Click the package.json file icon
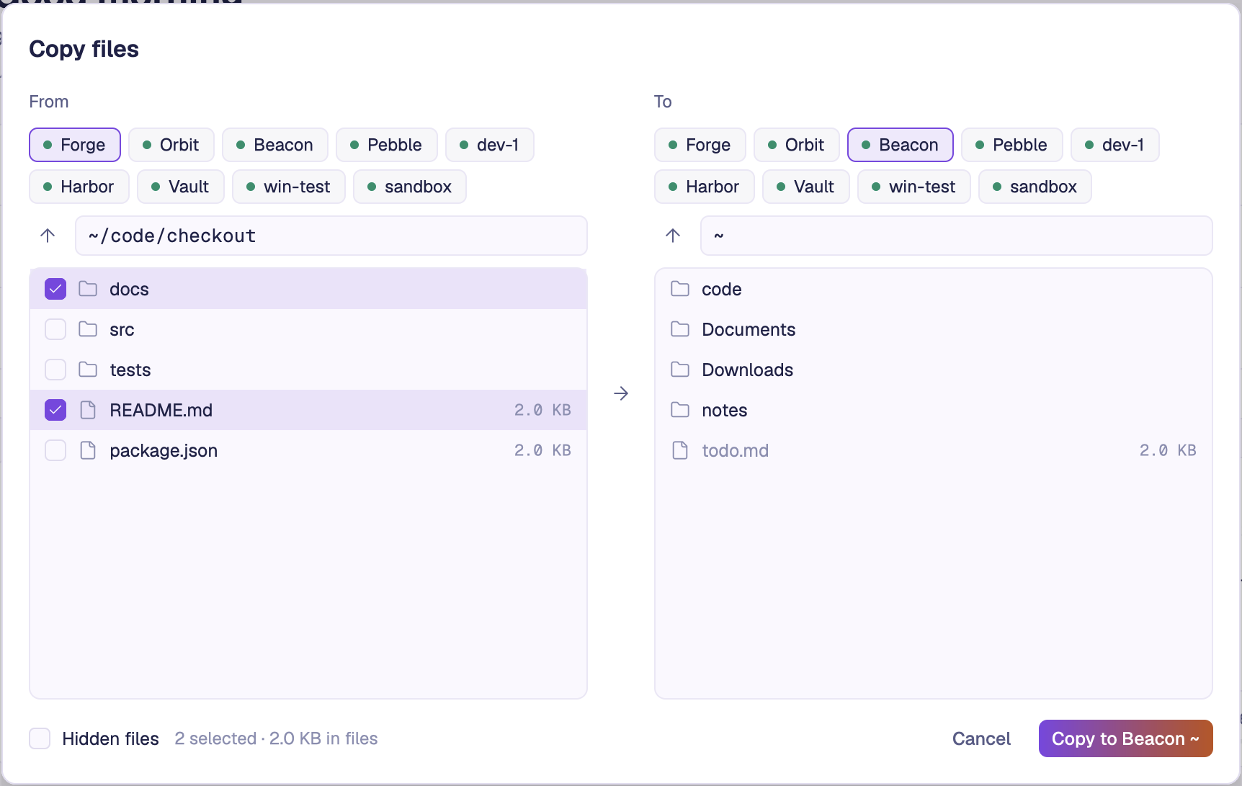The image size is (1242, 786). (x=88, y=450)
